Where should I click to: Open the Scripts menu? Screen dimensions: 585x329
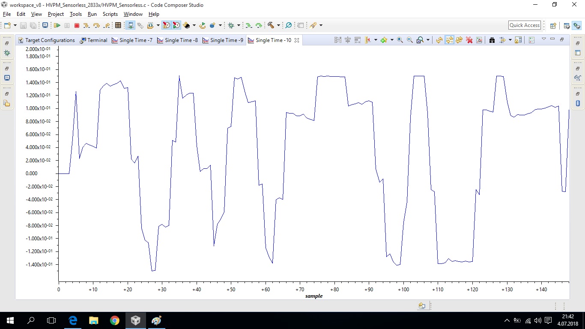tap(110, 14)
